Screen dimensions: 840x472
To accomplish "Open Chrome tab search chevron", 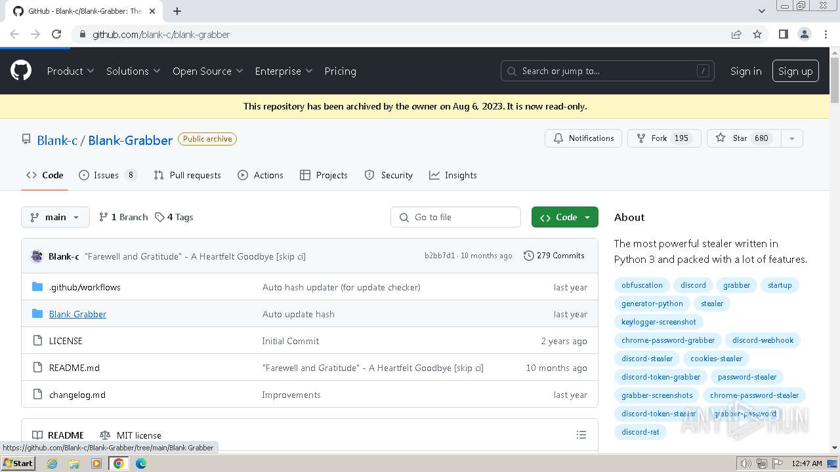I will tap(762, 11).
